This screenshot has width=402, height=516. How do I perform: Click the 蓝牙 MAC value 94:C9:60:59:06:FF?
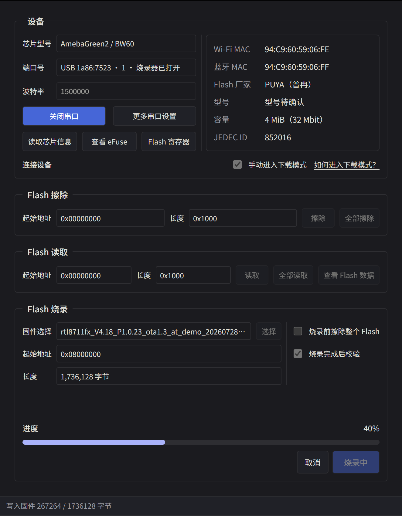[297, 67]
